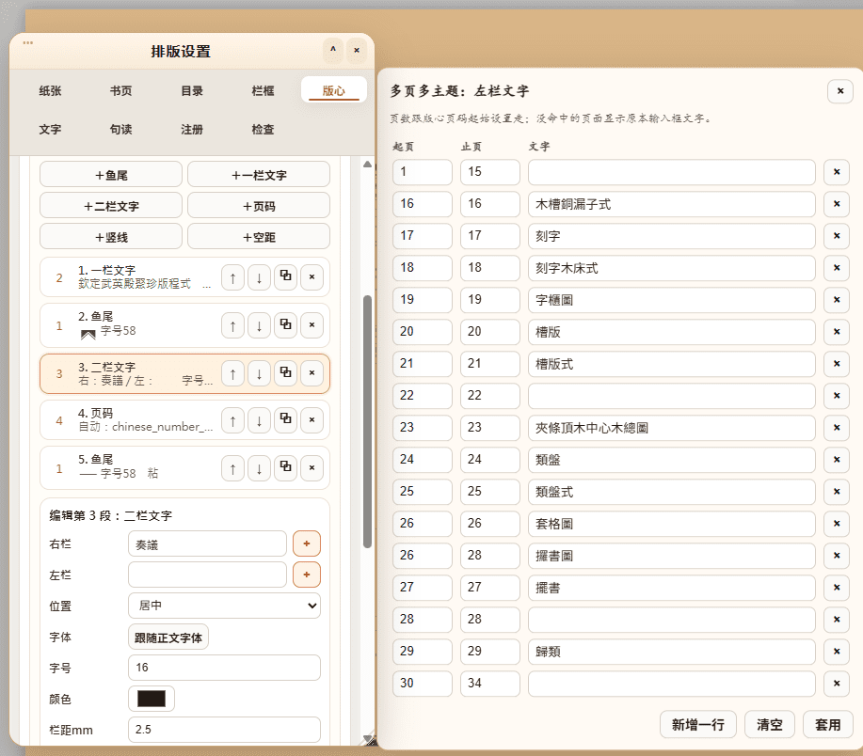
Task: Add a 一栏文字 segment
Action: point(259,175)
